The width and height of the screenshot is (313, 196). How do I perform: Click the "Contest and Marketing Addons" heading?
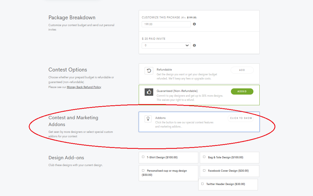[x=73, y=121]
